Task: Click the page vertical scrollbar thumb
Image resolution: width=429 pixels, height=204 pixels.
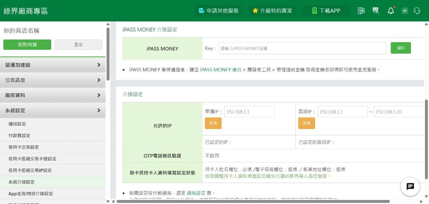Action: 426,140
